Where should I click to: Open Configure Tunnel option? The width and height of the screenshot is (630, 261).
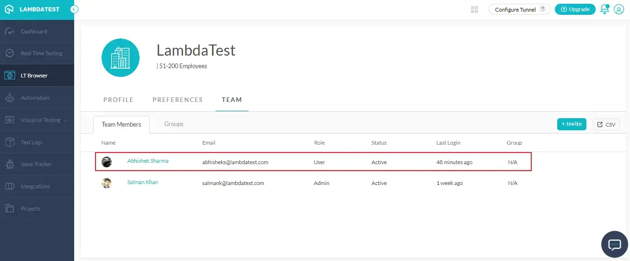515,9
